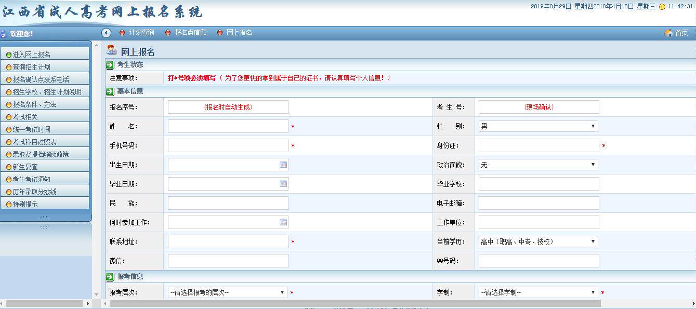
Task: Focus the 工作单位 input field
Action: point(539,222)
